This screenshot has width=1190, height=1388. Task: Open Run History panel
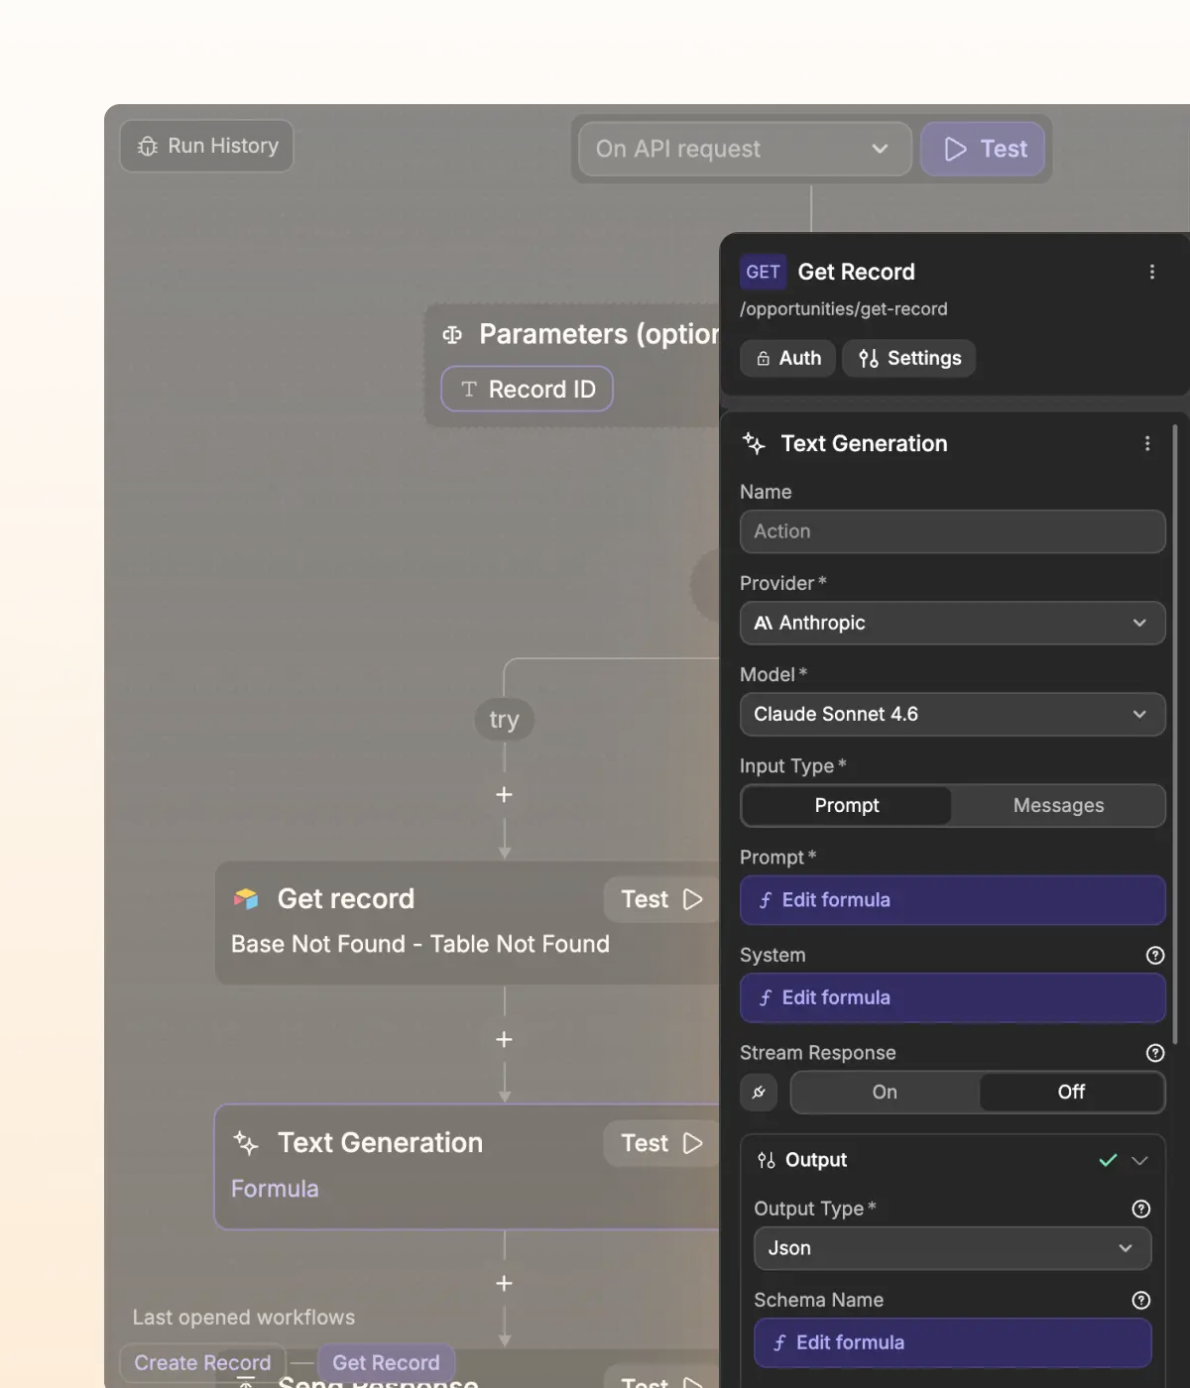[207, 146]
